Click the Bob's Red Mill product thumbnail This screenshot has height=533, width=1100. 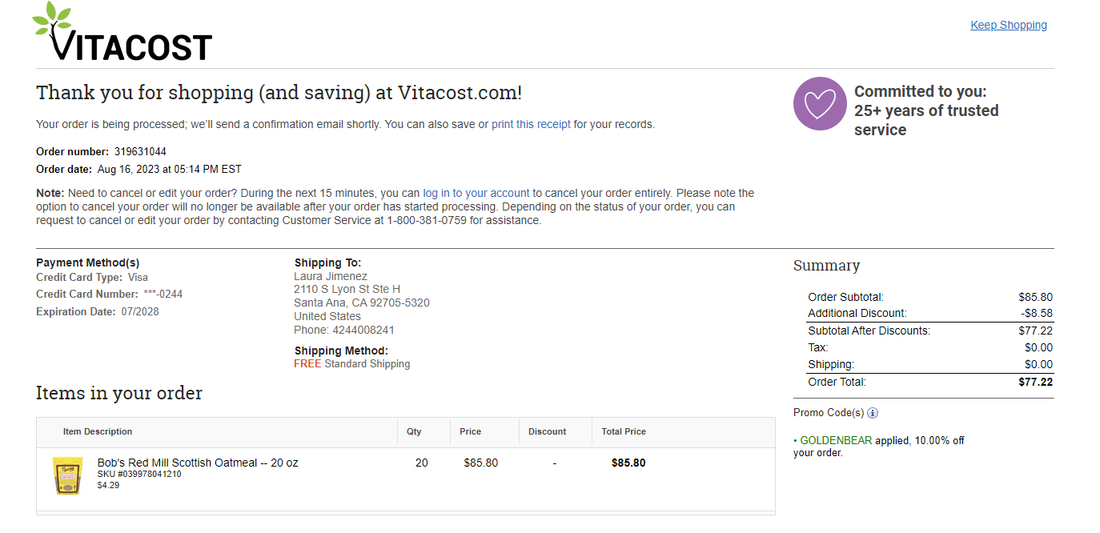pyautogui.click(x=68, y=475)
